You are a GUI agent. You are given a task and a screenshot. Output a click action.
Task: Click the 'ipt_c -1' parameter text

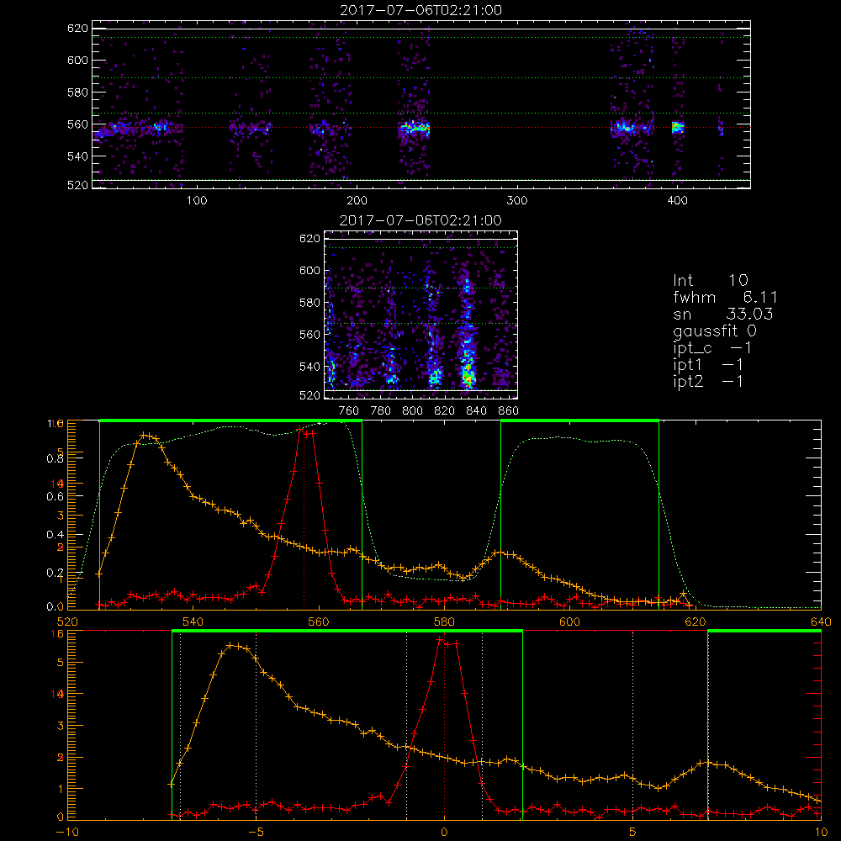pyautogui.click(x=712, y=348)
